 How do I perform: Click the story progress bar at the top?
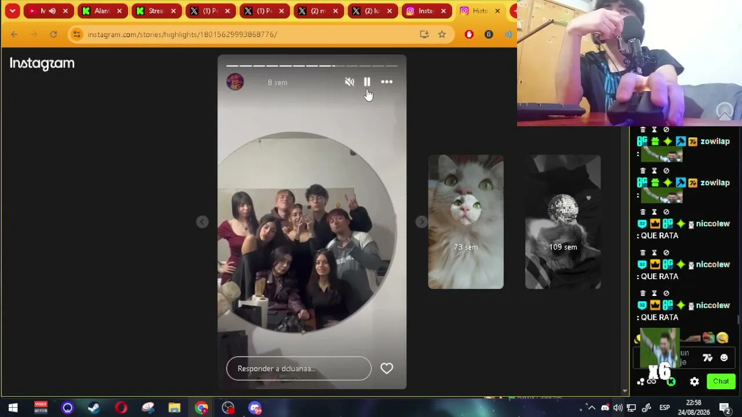312,65
